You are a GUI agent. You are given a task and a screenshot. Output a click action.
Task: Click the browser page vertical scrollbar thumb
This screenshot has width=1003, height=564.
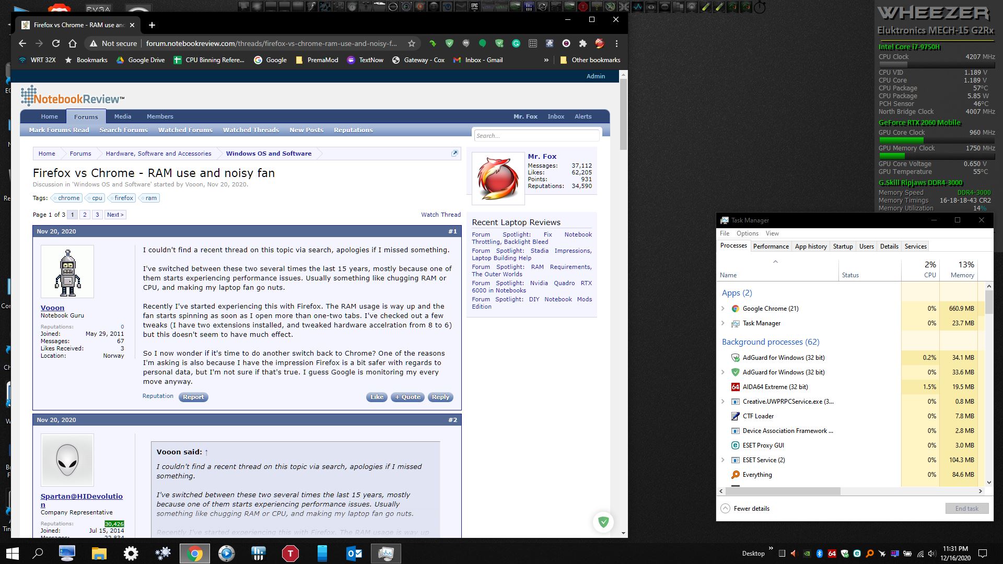tap(623, 115)
